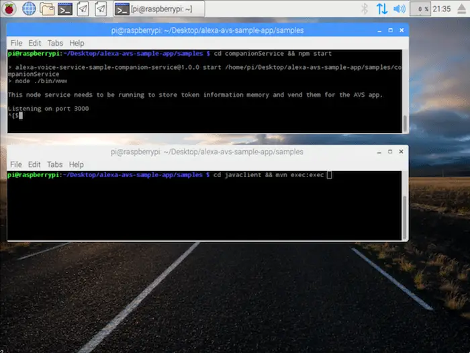Click the top terminal scrollbar handle

pos(405,123)
